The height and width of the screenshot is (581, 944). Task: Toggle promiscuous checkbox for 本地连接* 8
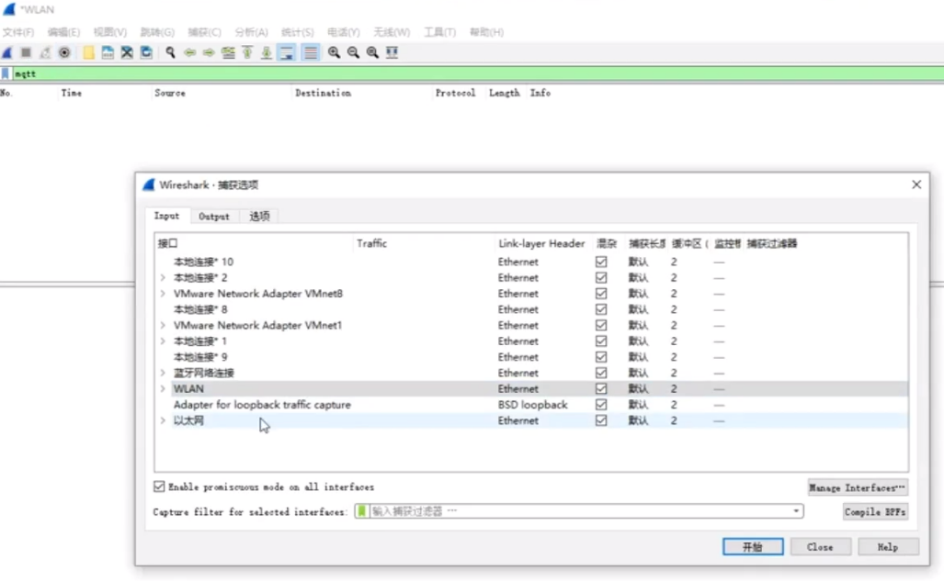pos(601,309)
